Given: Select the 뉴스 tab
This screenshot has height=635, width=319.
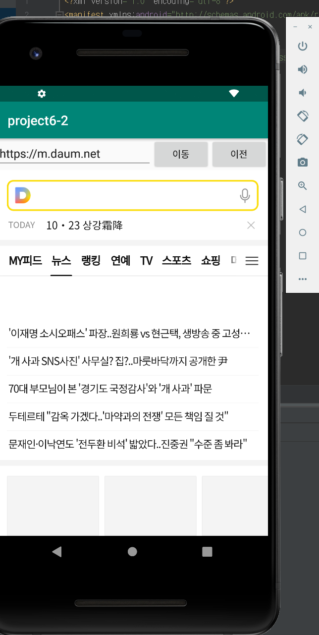Looking at the screenshot, I should click(61, 261).
